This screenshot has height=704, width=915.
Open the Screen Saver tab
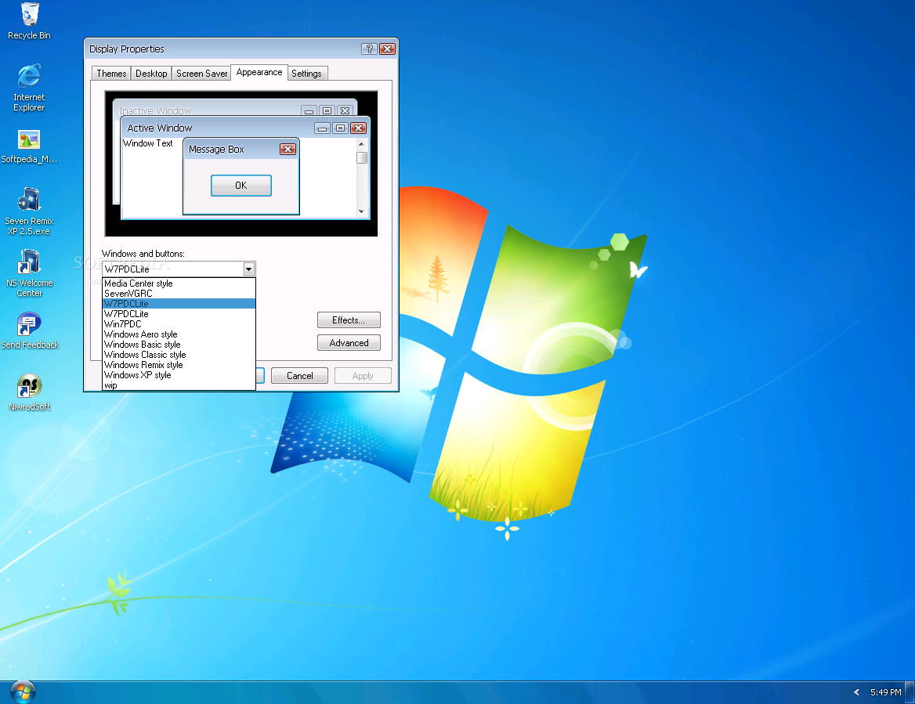pyautogui.click(x=201, y=74)
